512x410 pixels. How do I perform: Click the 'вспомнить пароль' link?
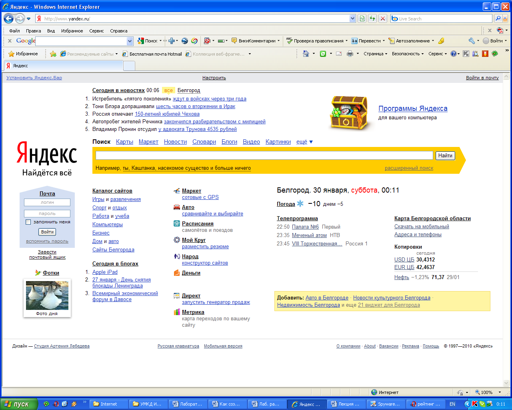47,241
